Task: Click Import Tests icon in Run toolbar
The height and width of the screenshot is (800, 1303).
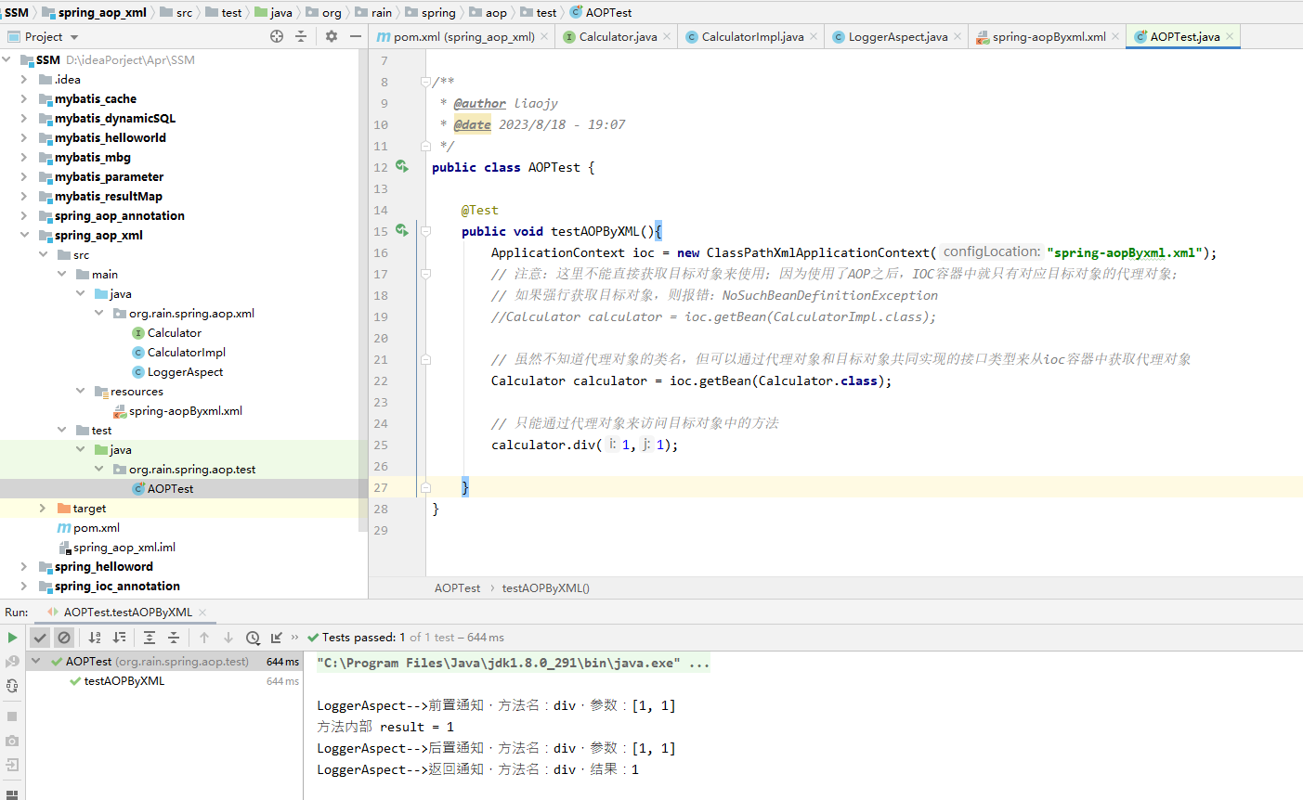Action: tap(277, 638)
